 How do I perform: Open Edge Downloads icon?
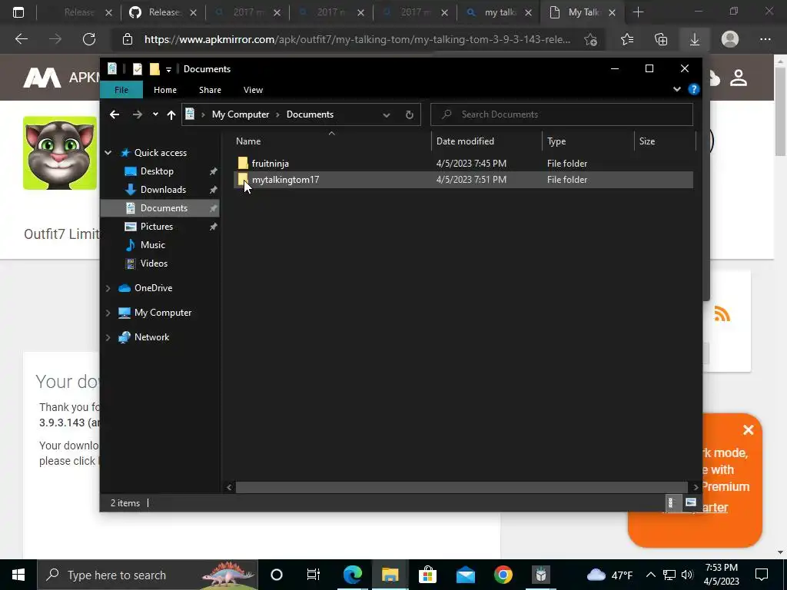click(695, 39)
